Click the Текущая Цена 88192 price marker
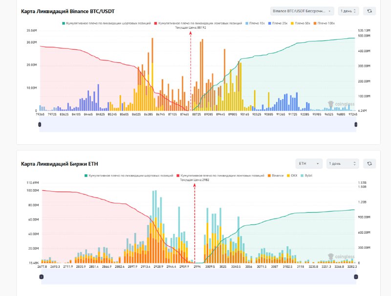The height and width of the screenshot is (296, 391). coord(191,28)
